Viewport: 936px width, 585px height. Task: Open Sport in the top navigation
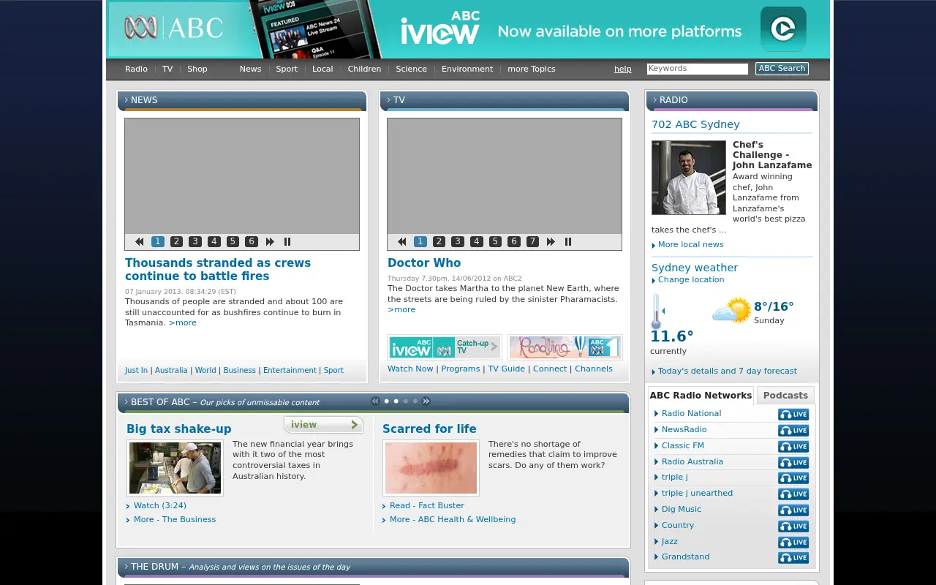point(287,69)
